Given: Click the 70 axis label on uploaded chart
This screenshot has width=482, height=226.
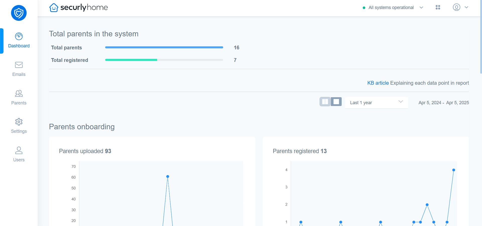Looking at the screenshot, I should pos(74,167).
